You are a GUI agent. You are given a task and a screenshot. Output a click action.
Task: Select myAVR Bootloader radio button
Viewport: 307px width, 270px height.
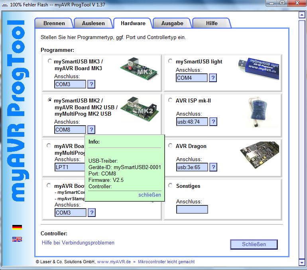coord(49,185)
